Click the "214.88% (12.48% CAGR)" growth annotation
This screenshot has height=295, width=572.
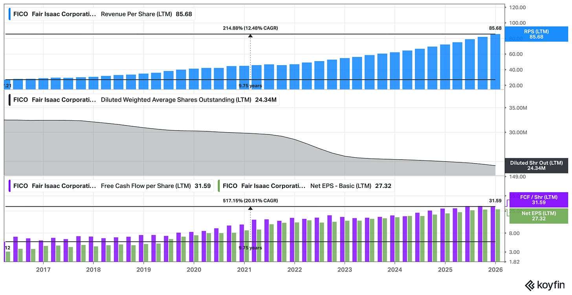[250, 28]
